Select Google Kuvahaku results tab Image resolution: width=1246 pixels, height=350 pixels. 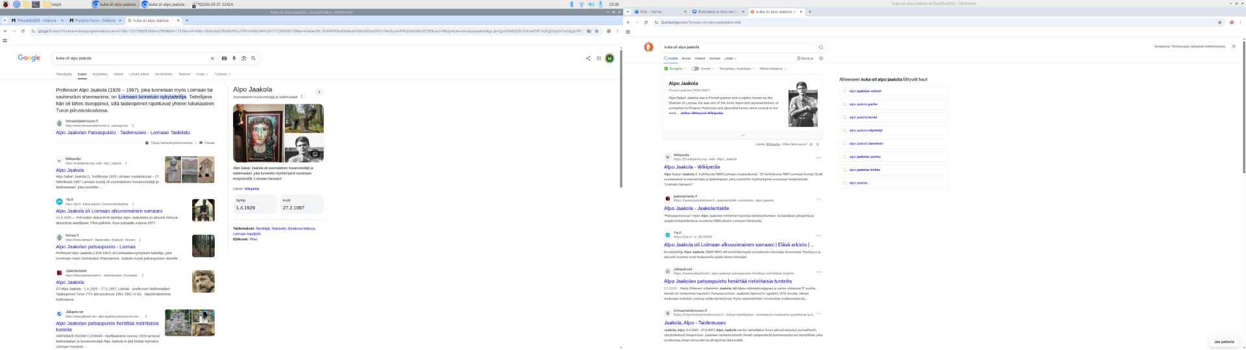100,74
